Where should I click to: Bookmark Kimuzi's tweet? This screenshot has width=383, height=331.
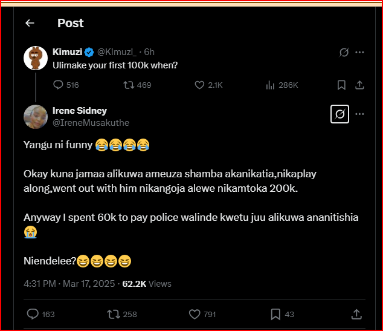[x=341, y=85]
